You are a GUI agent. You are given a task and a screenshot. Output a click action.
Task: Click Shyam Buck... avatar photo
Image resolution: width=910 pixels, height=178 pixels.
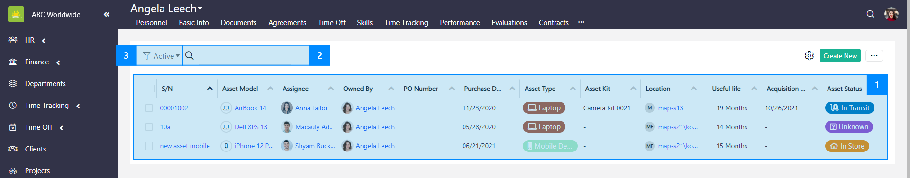tap(287, 146)
